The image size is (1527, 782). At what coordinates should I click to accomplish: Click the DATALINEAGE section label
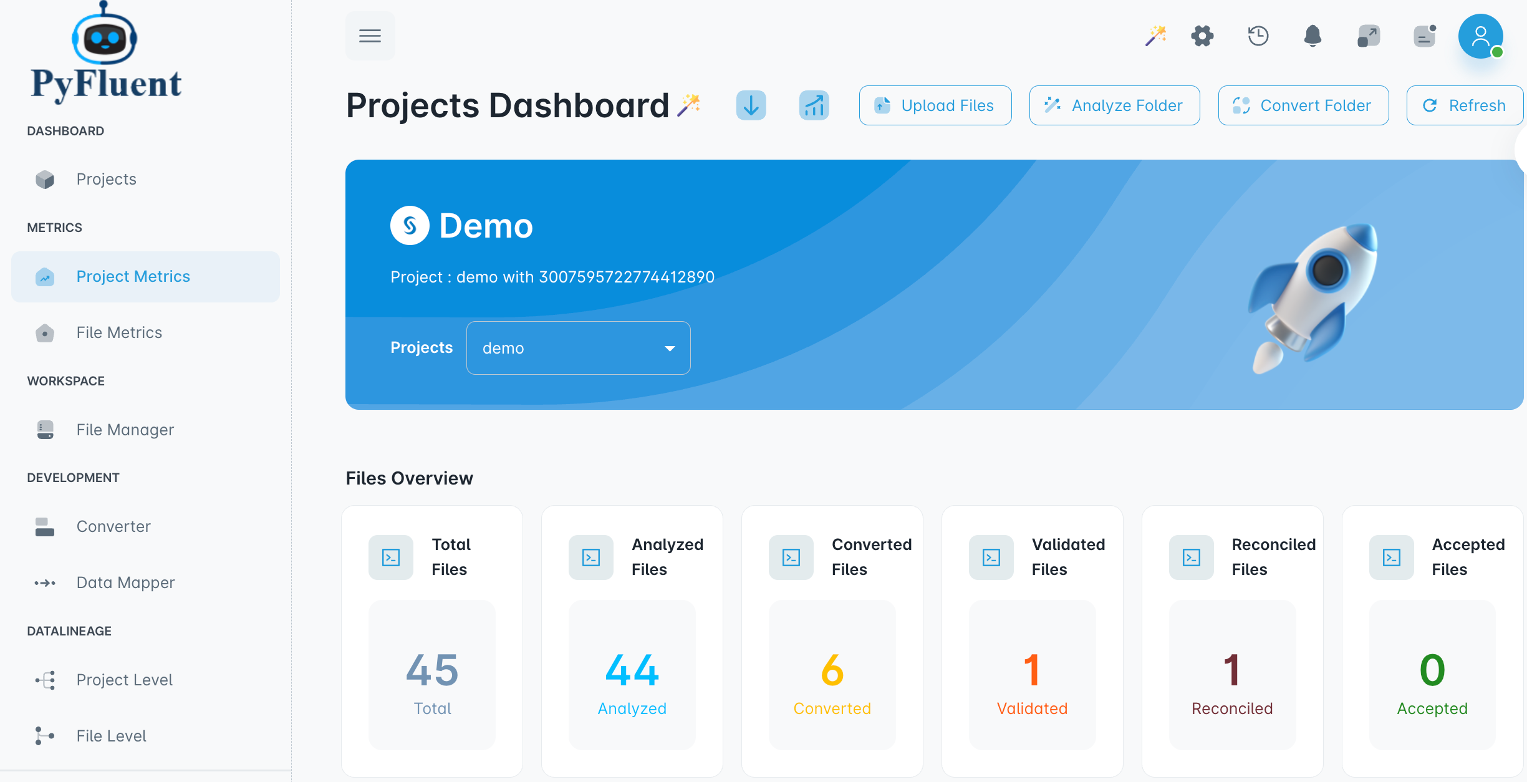[x=69, y=631]
